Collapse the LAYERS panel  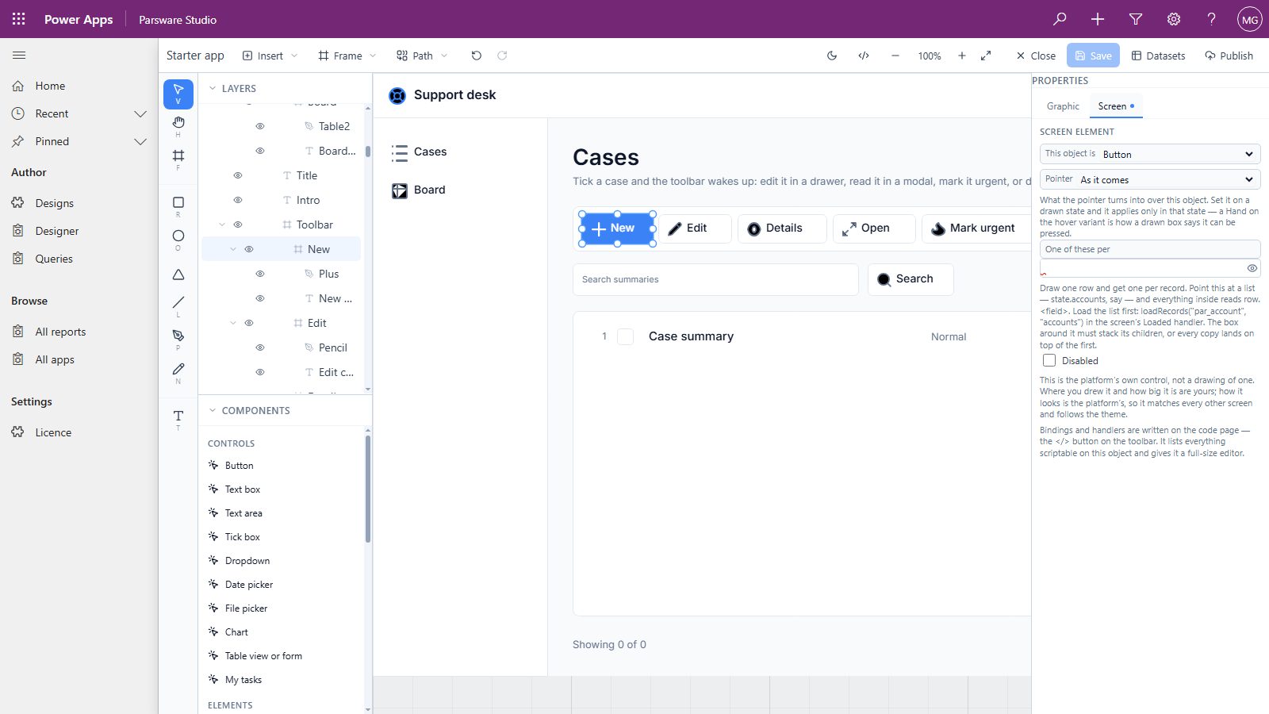[x=213, y=88]
